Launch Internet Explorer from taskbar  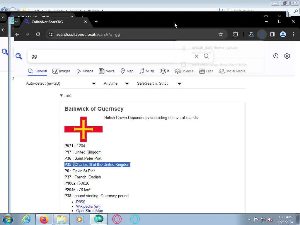coord(26,219)
